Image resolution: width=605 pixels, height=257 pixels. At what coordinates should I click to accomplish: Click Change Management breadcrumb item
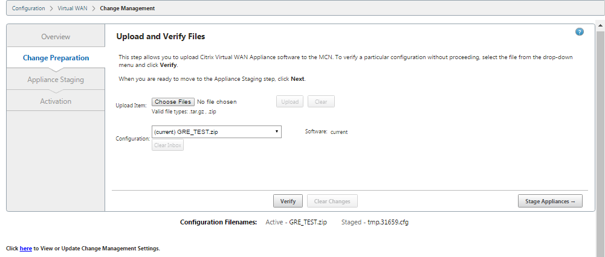coord(128,8)
